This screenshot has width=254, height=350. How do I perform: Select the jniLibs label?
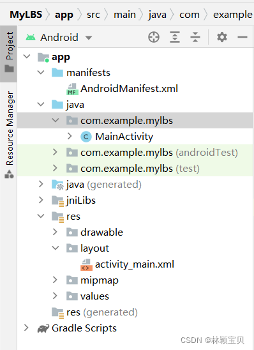point(81,201)
